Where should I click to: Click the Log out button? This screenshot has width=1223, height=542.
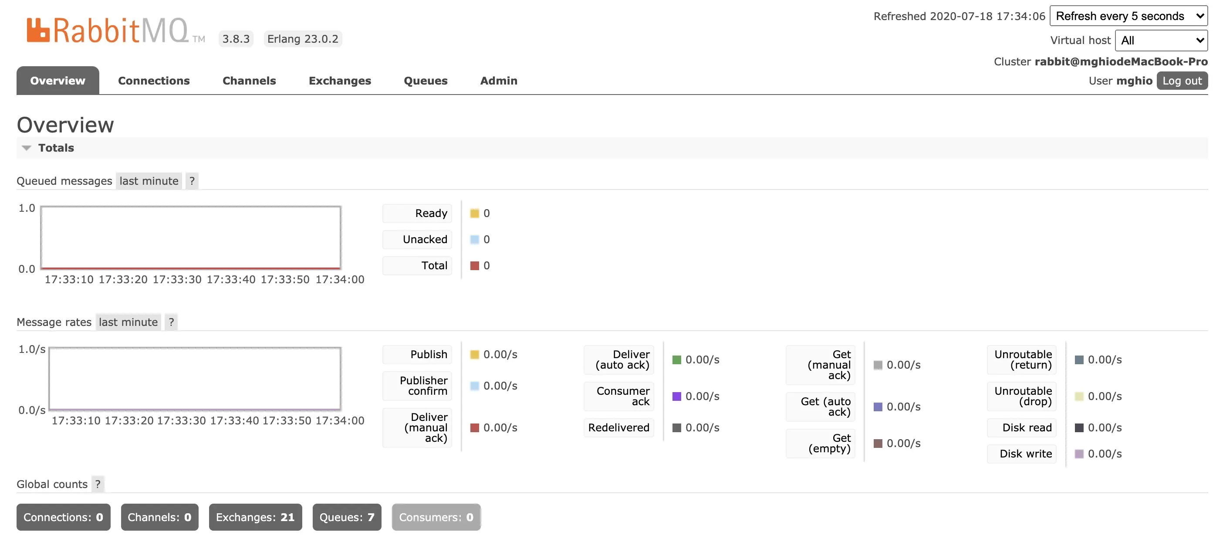(1181, 81)
